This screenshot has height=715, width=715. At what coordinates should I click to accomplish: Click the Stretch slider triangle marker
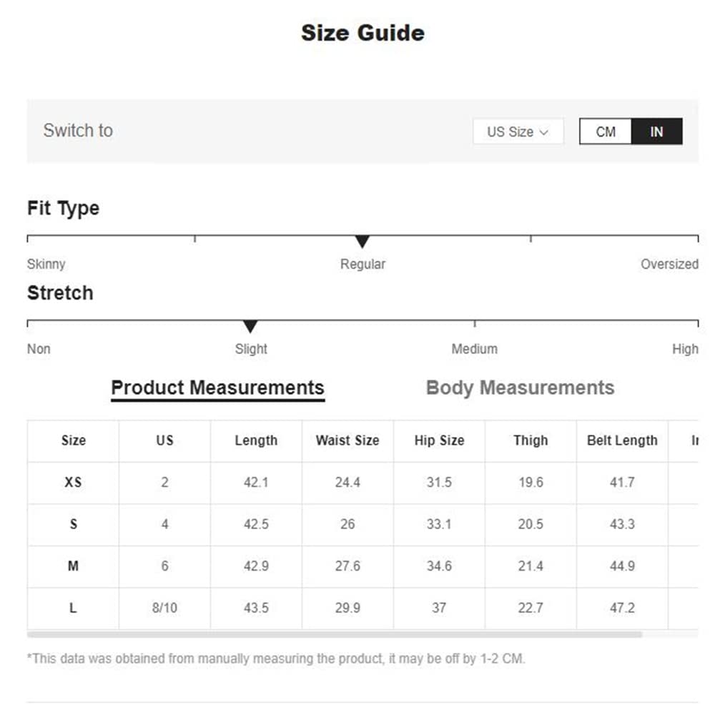[x=250, y=327]
